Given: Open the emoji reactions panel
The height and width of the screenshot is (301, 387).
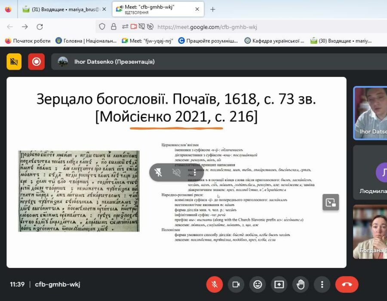Looking at the screenshot, I should (x=258, y=284).
